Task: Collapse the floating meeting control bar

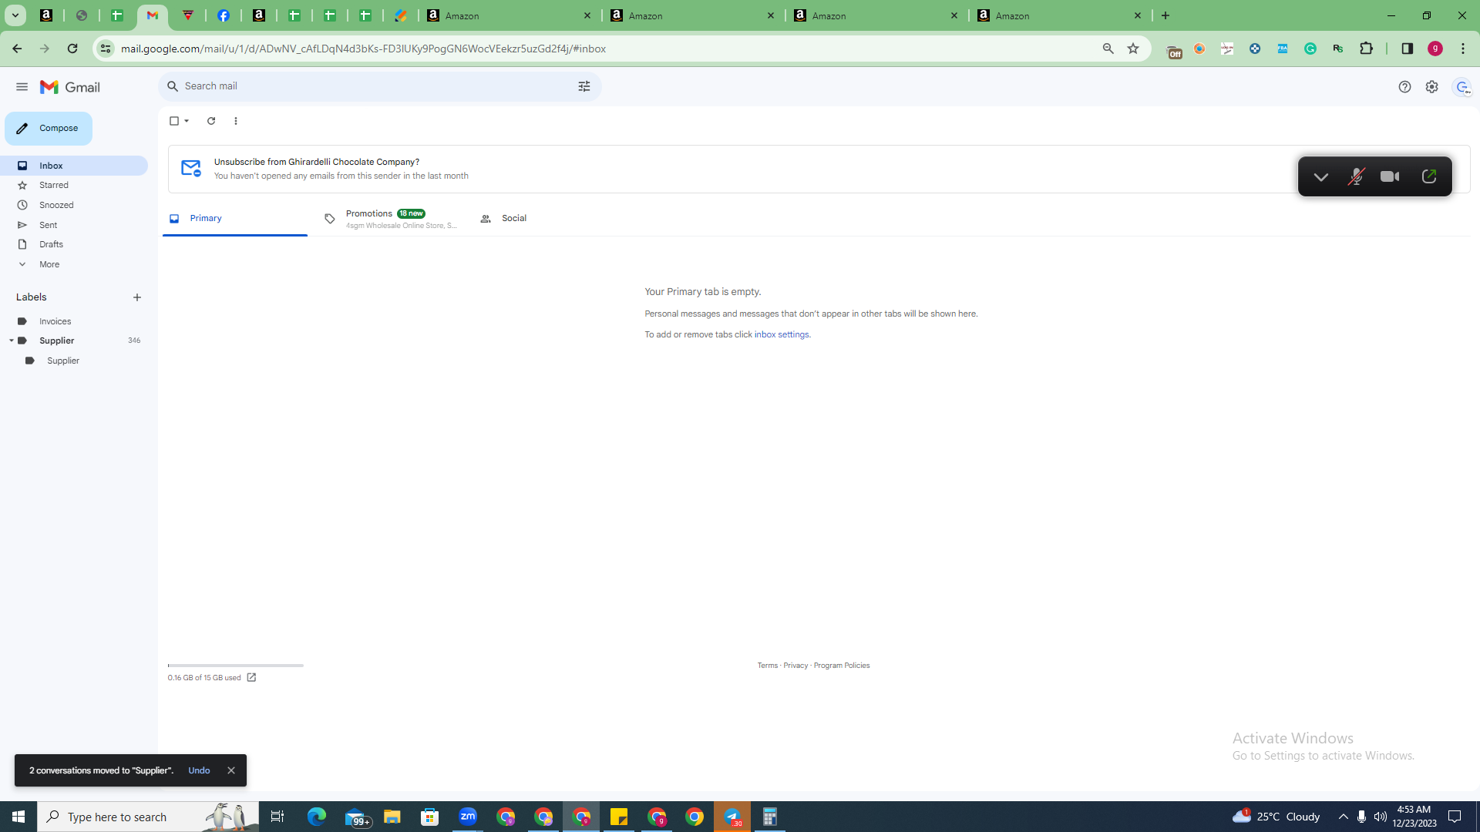Action: tap(1321, 177)
